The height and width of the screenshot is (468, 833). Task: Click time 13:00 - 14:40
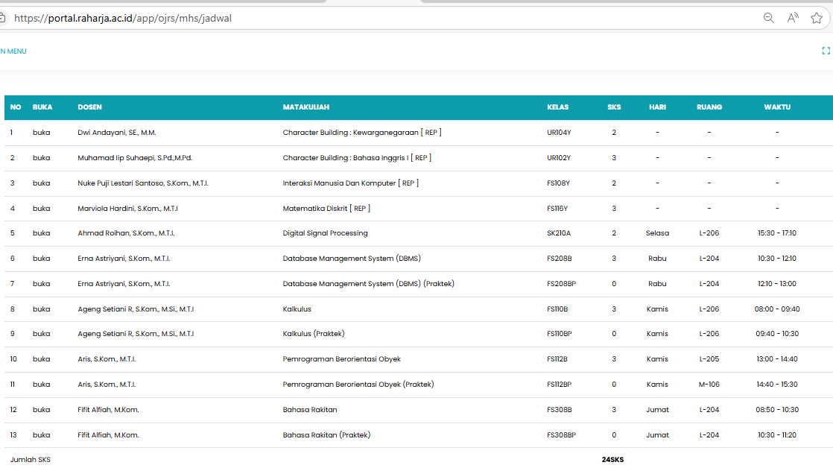pyautogui.click(x=777, y=359)
